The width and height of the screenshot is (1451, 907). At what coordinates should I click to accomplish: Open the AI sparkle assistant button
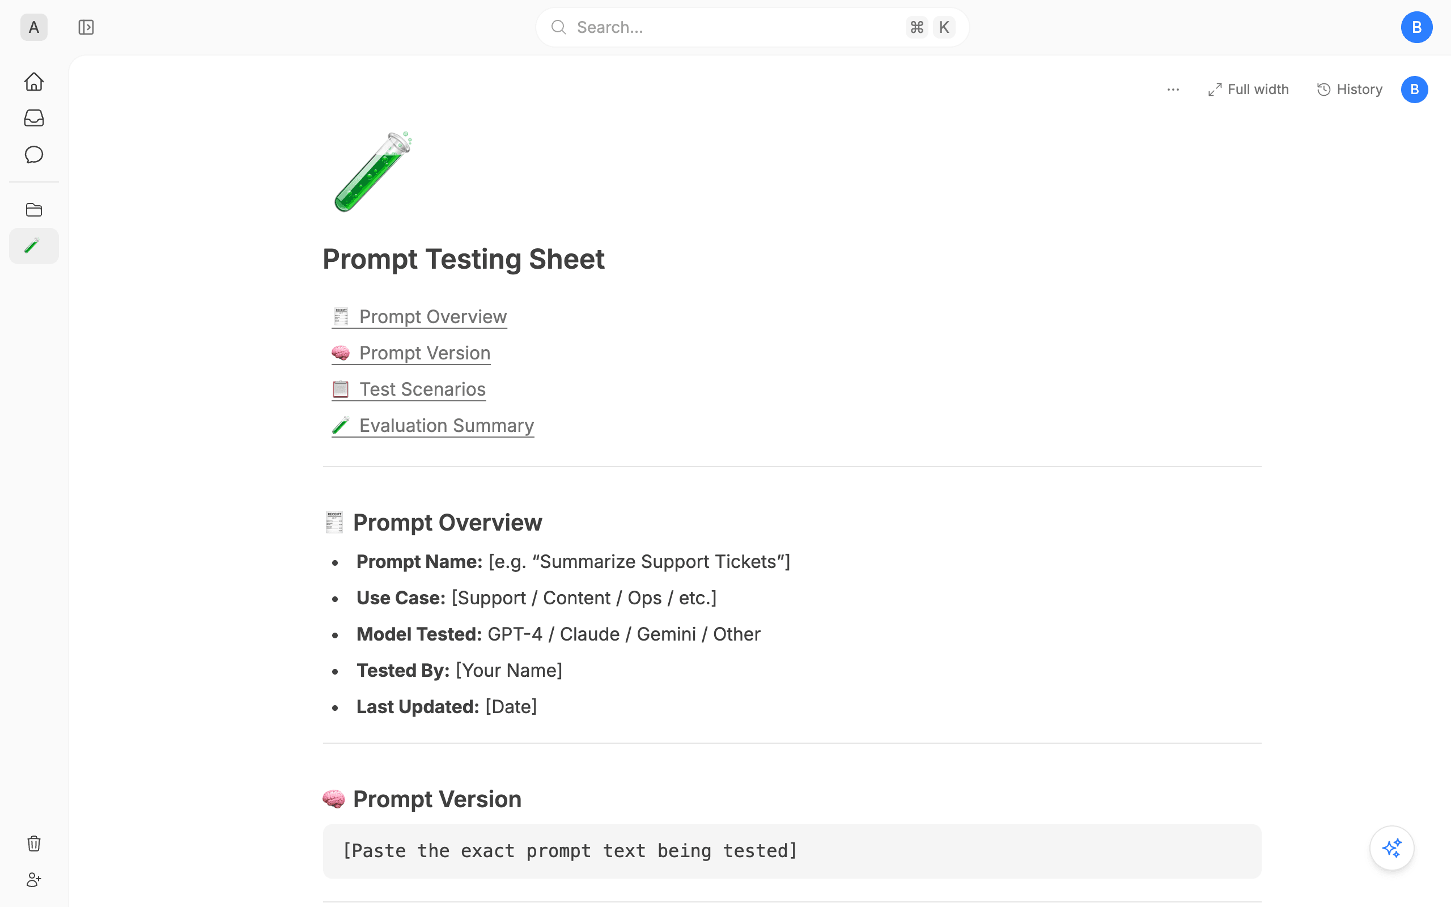[1391, 848]
